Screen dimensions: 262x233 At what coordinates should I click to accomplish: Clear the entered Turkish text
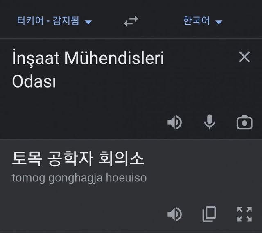(x=244, y=57)
